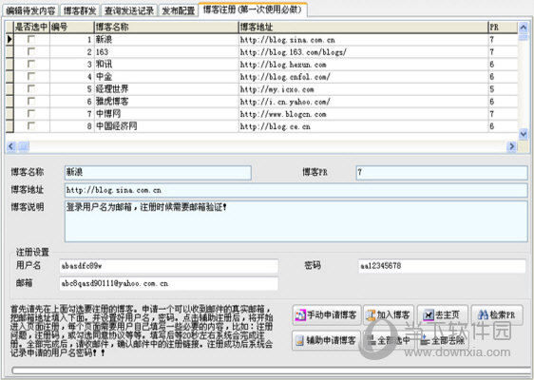The image size is (534, 380).
Task: Check the box for 中博网 row
Action: click(31, 113)
